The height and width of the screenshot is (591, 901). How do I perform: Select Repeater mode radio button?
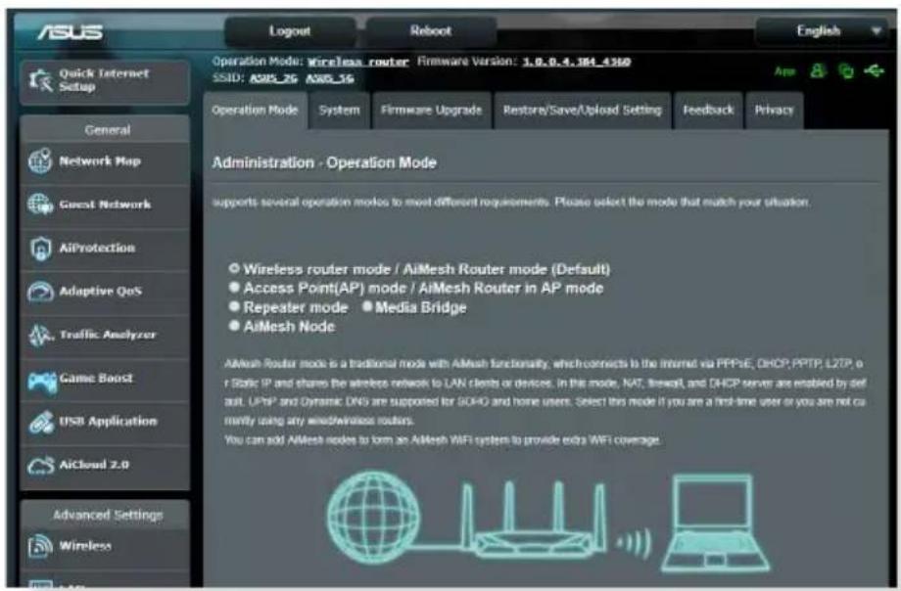234,306
